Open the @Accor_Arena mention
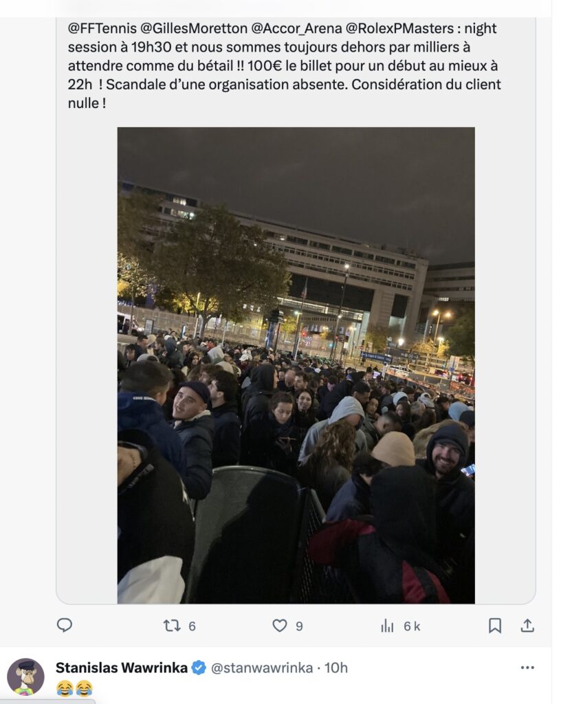This screenshot has height=704, width=561. pos(297,28)
